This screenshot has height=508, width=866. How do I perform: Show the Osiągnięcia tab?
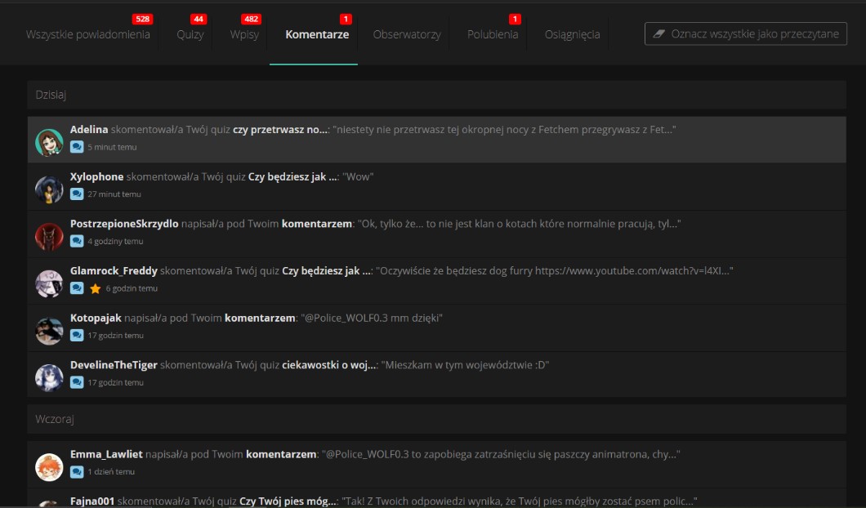click(x=572, y=34)
